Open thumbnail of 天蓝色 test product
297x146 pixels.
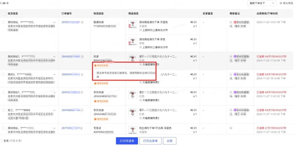pyautogui.click(x=133, y=24)
